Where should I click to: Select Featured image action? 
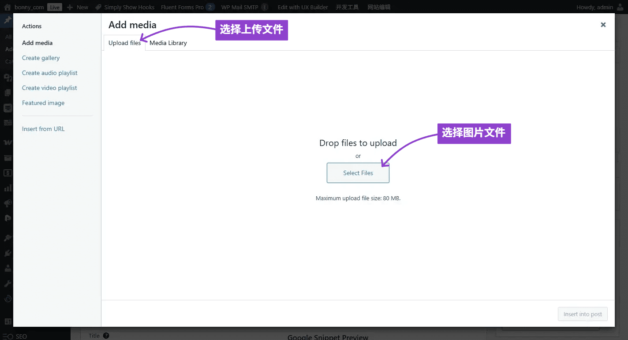click(43, 103)
